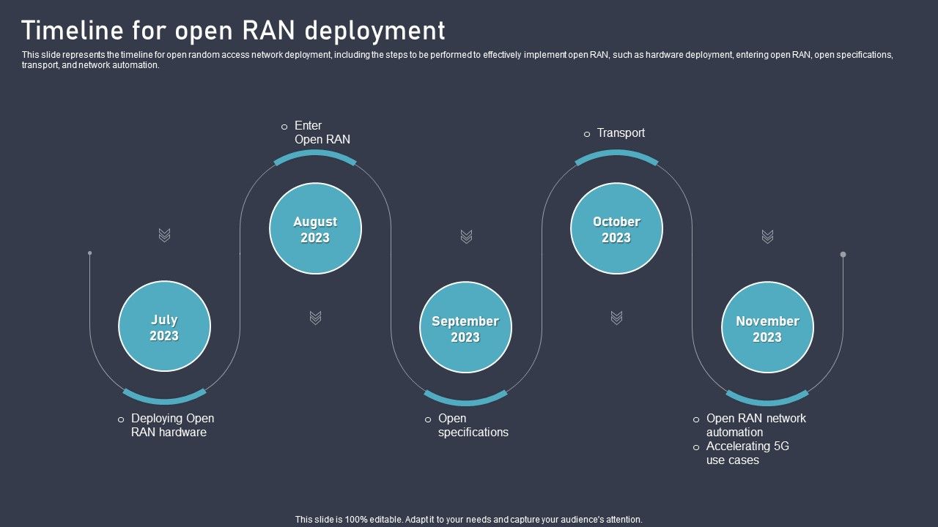
Task: Click the double chevron above July 2023
Action: (164, 236)
